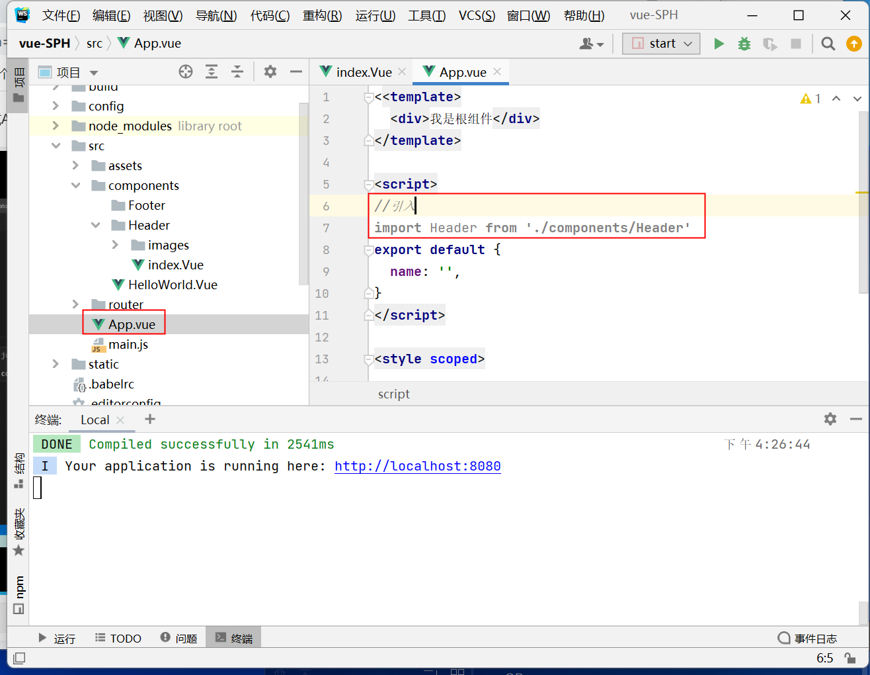Click vue-SPH in the breadcrumb bar
The image size is (870, 675).
(44, 44)
